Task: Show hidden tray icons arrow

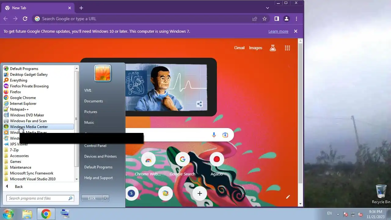Action: click(x=338, y=214)
